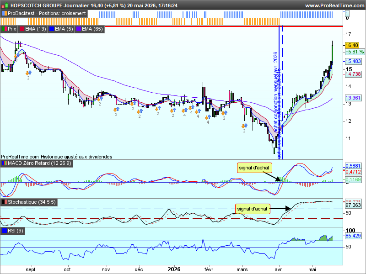Click the oct. label on the time axis
The width and height of the screenshot is (366, 274).
(68, 269)
